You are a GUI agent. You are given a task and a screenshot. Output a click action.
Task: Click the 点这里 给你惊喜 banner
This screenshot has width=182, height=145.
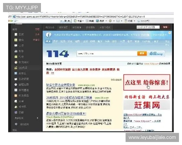pyautogui.click(x=147, y=82)
